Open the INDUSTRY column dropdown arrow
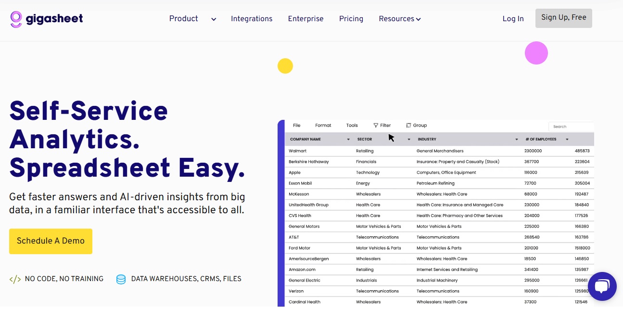The image size is (623, 310). point(517,140)
